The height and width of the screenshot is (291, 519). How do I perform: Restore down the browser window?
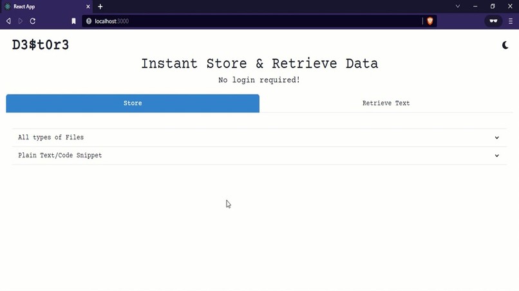pos(493,6)
